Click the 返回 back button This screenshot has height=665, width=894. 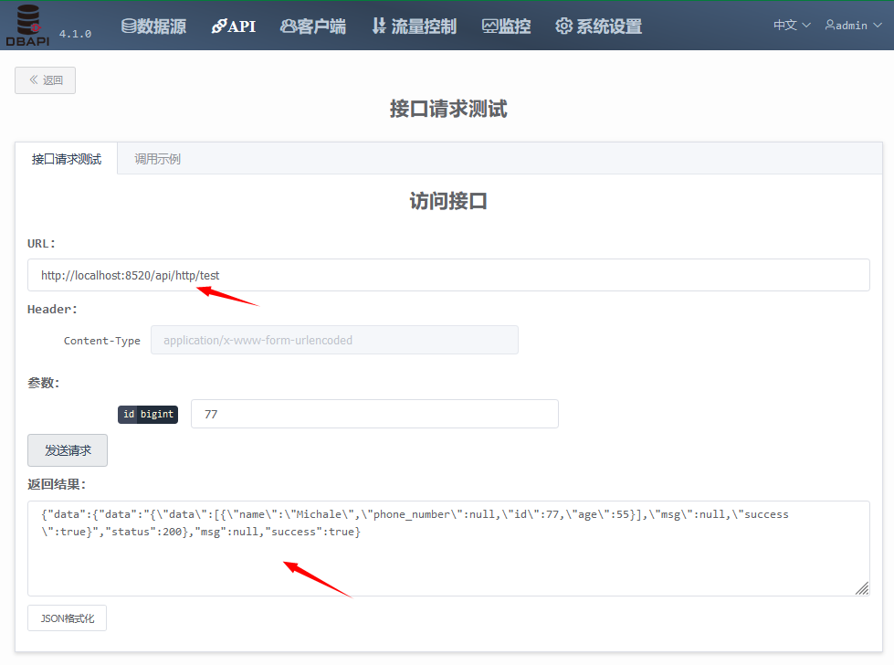(x=45, y=79)
